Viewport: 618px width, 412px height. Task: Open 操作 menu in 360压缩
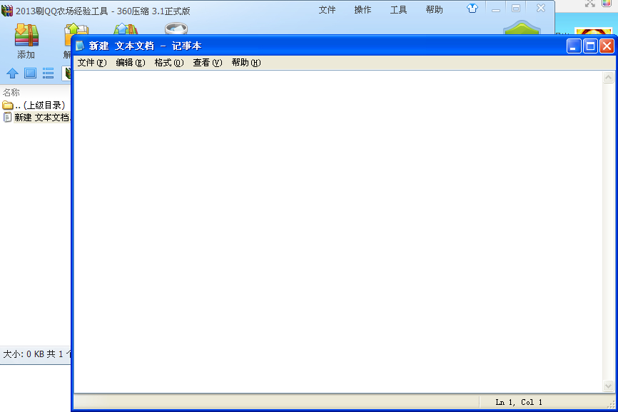click(x=363, y=10)
